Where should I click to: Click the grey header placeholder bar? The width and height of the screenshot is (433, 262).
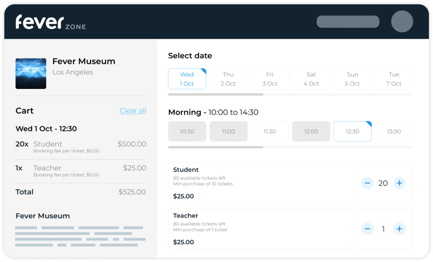tap(348, 22)
